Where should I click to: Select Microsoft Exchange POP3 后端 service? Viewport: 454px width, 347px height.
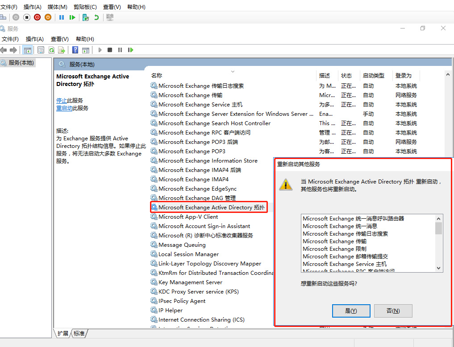198,142
